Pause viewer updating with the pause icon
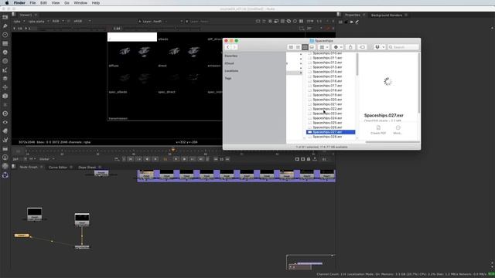The image size is (495, 278). (x=301, y=21)
